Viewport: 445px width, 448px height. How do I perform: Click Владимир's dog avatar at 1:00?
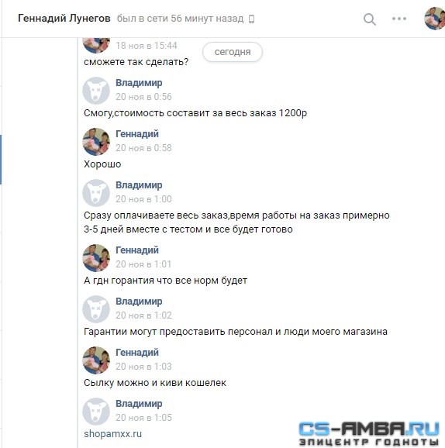point(96,193)
